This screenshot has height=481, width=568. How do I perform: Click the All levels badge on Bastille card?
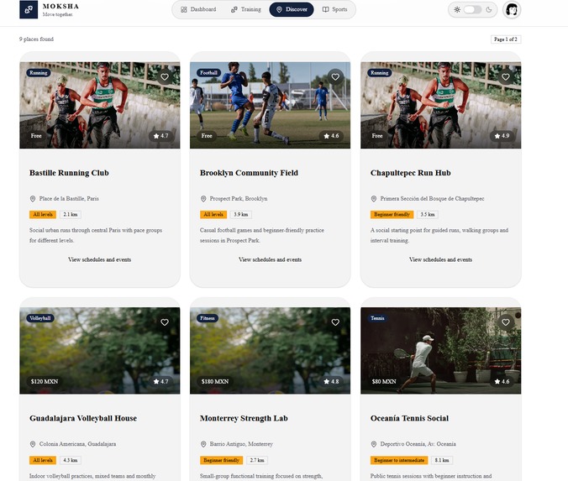click(43, 215)
